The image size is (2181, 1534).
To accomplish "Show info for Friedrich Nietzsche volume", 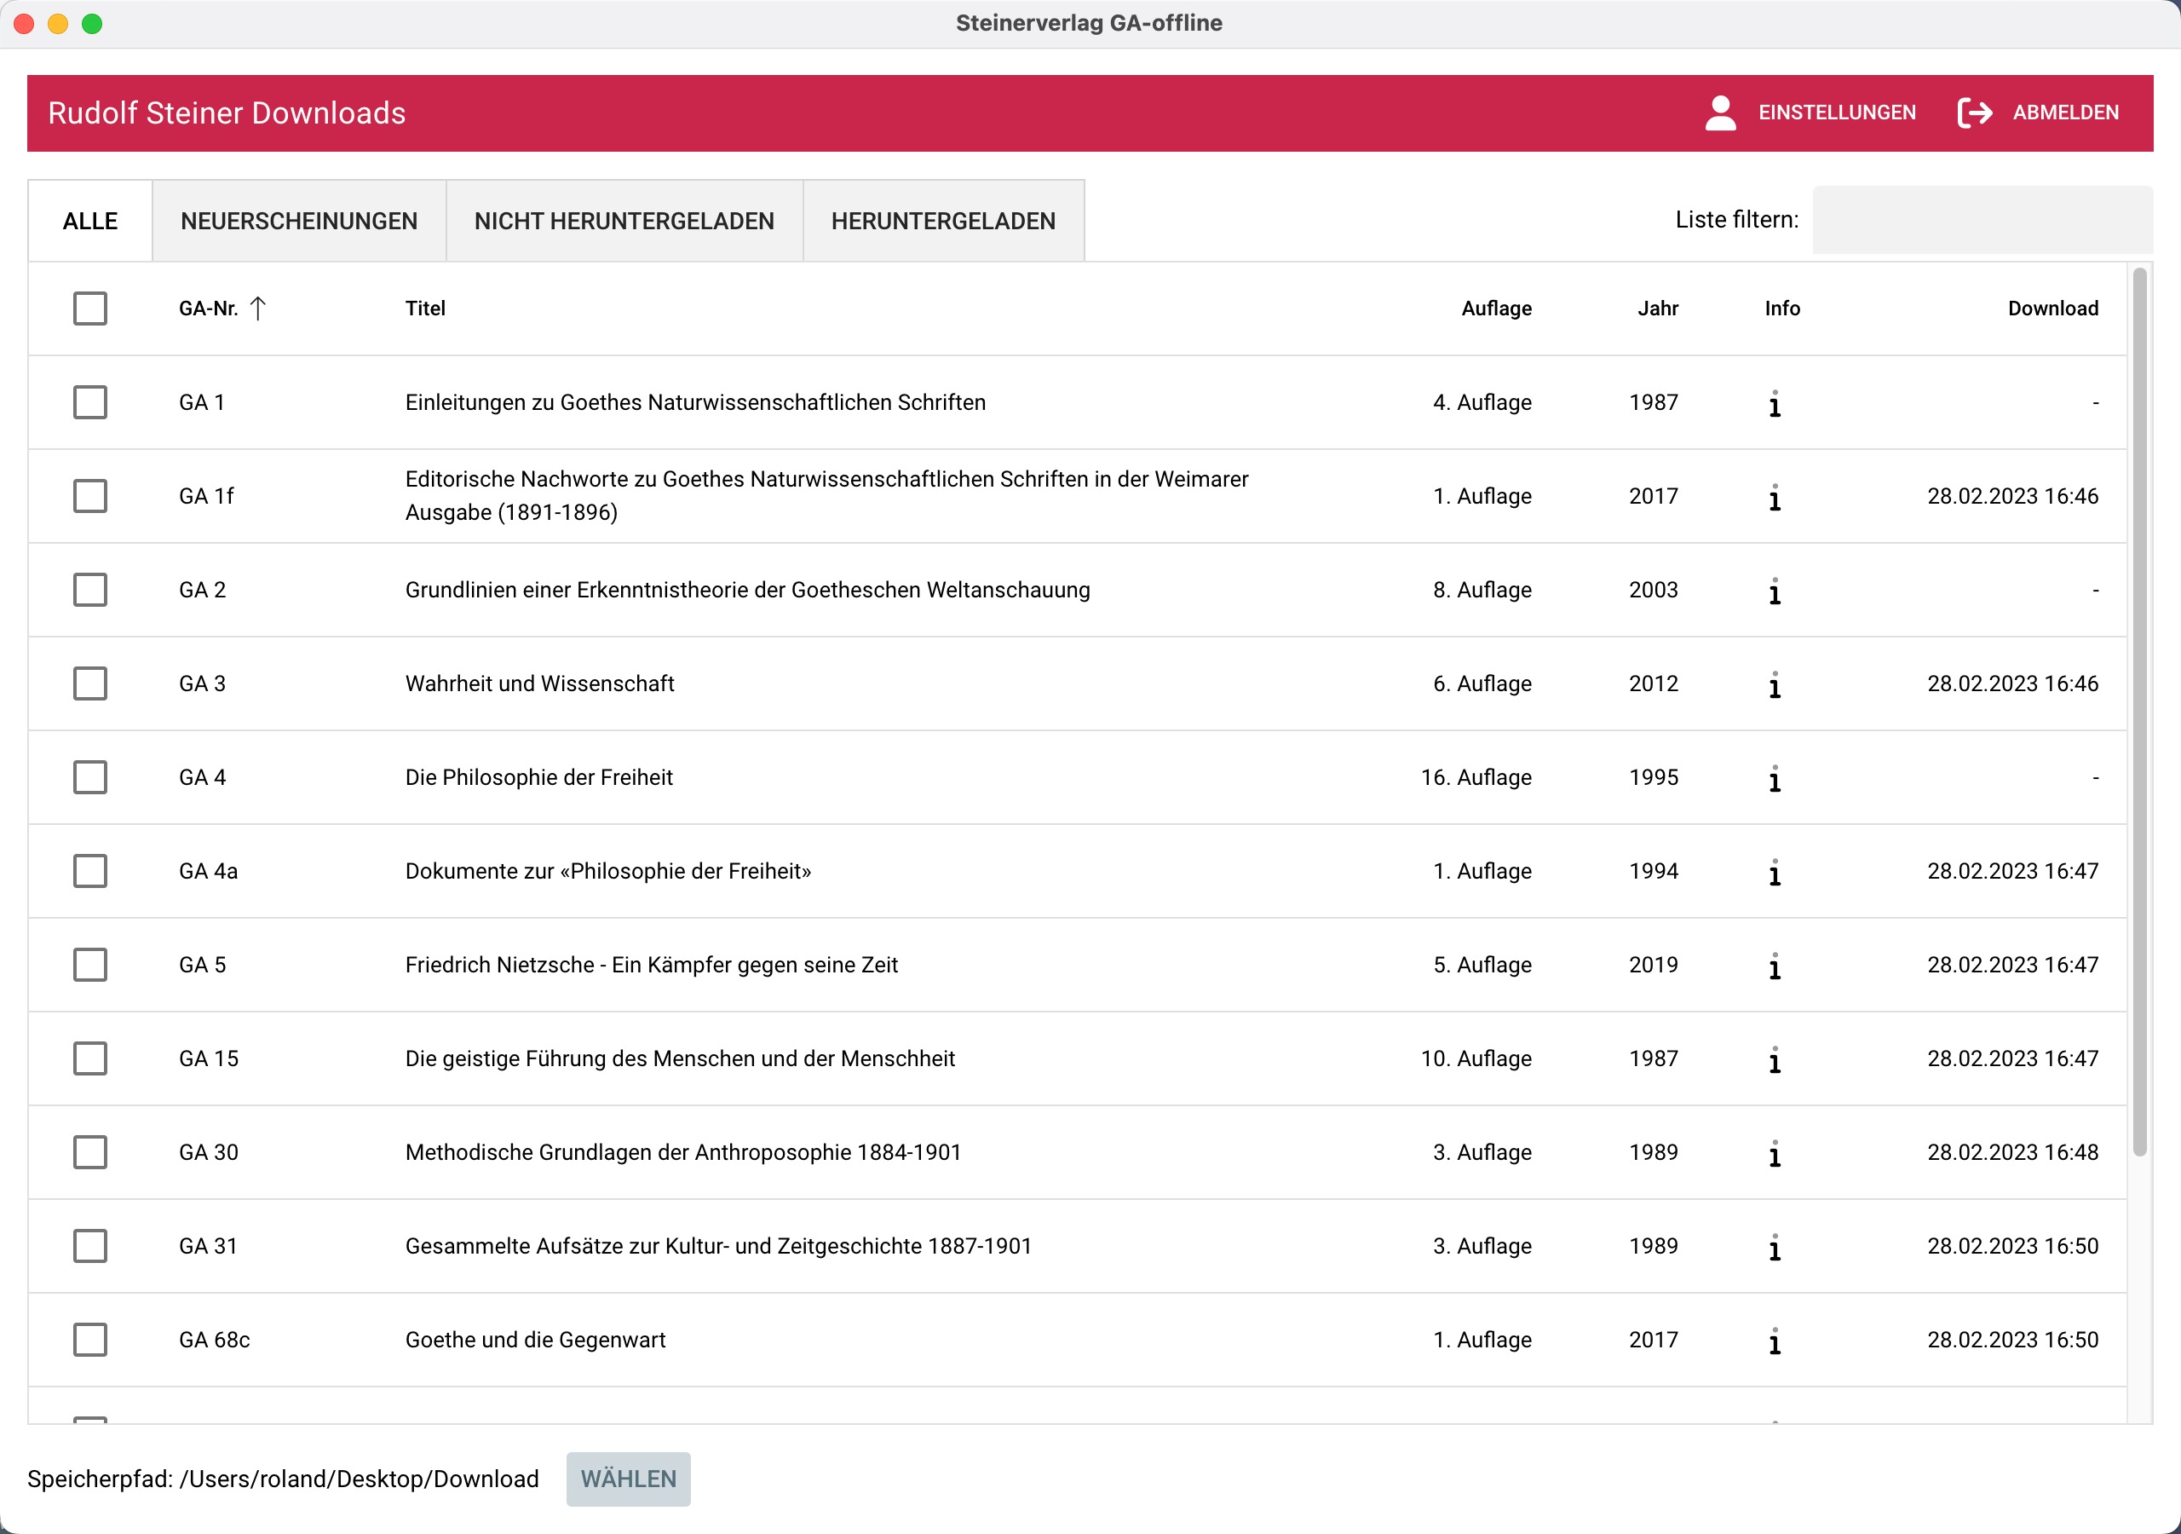I will point(1776,965).
